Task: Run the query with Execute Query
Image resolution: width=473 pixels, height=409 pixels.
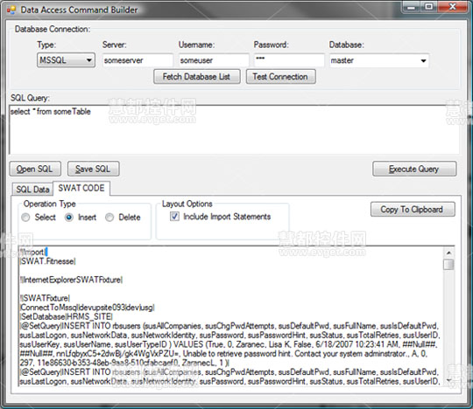Action: point(414,170)
